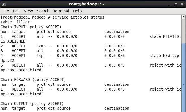The image size is (186, 112).
Task: Click 'icmp' protocol in rule 2
Action: (41, 46)
